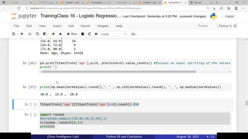Open the tab actions icon at window top-left
Image resolution: width=248 pixels, height=139 pixels.
click(x=4, y=3)
